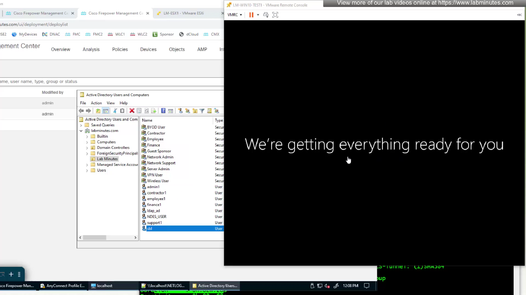Image resolution: width=526 pixels, height=295 pixels.
Task: Click the VMRC fullscreen icon
Action: tap(275, 15)
